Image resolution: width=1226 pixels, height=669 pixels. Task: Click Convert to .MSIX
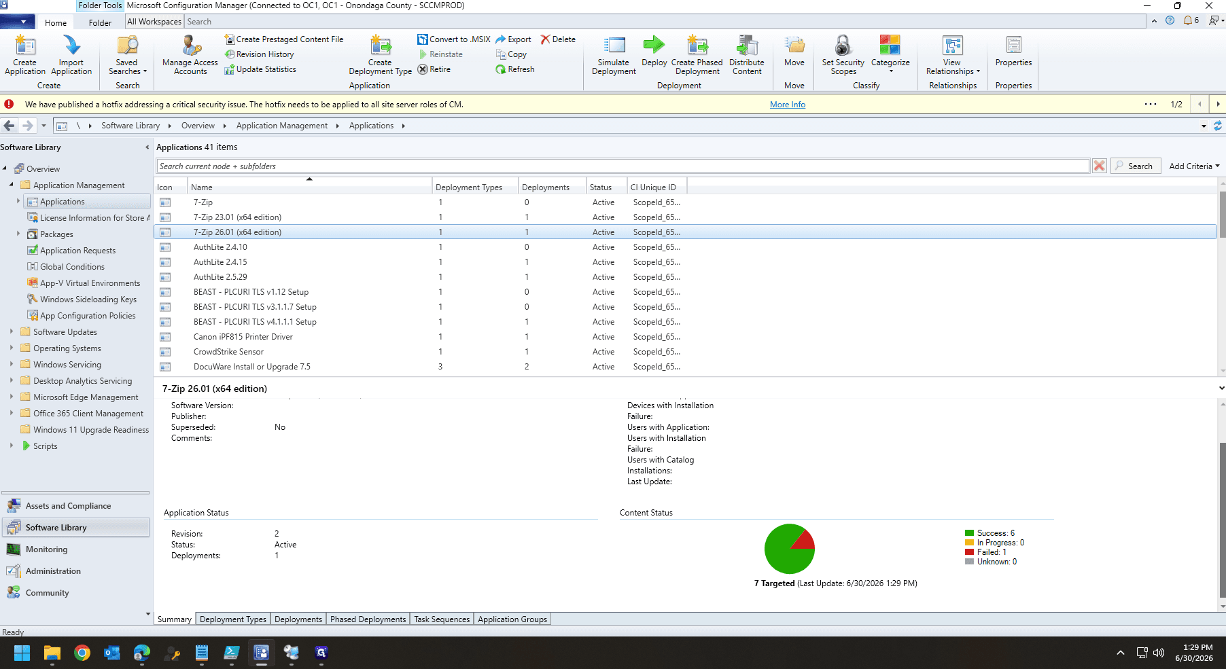453,39
